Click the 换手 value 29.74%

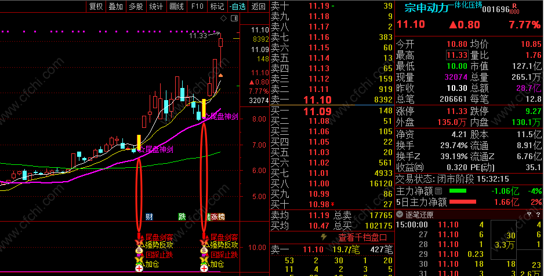[x=454, y=145]
